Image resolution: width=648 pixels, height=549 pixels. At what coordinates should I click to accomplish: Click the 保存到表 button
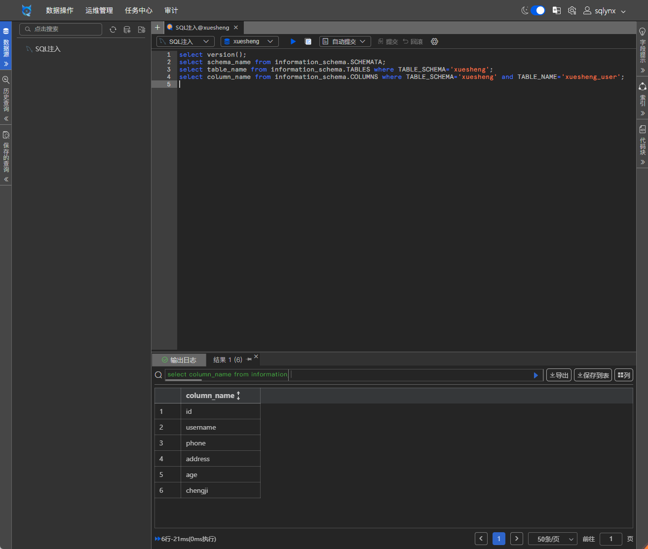coord(593,375)
